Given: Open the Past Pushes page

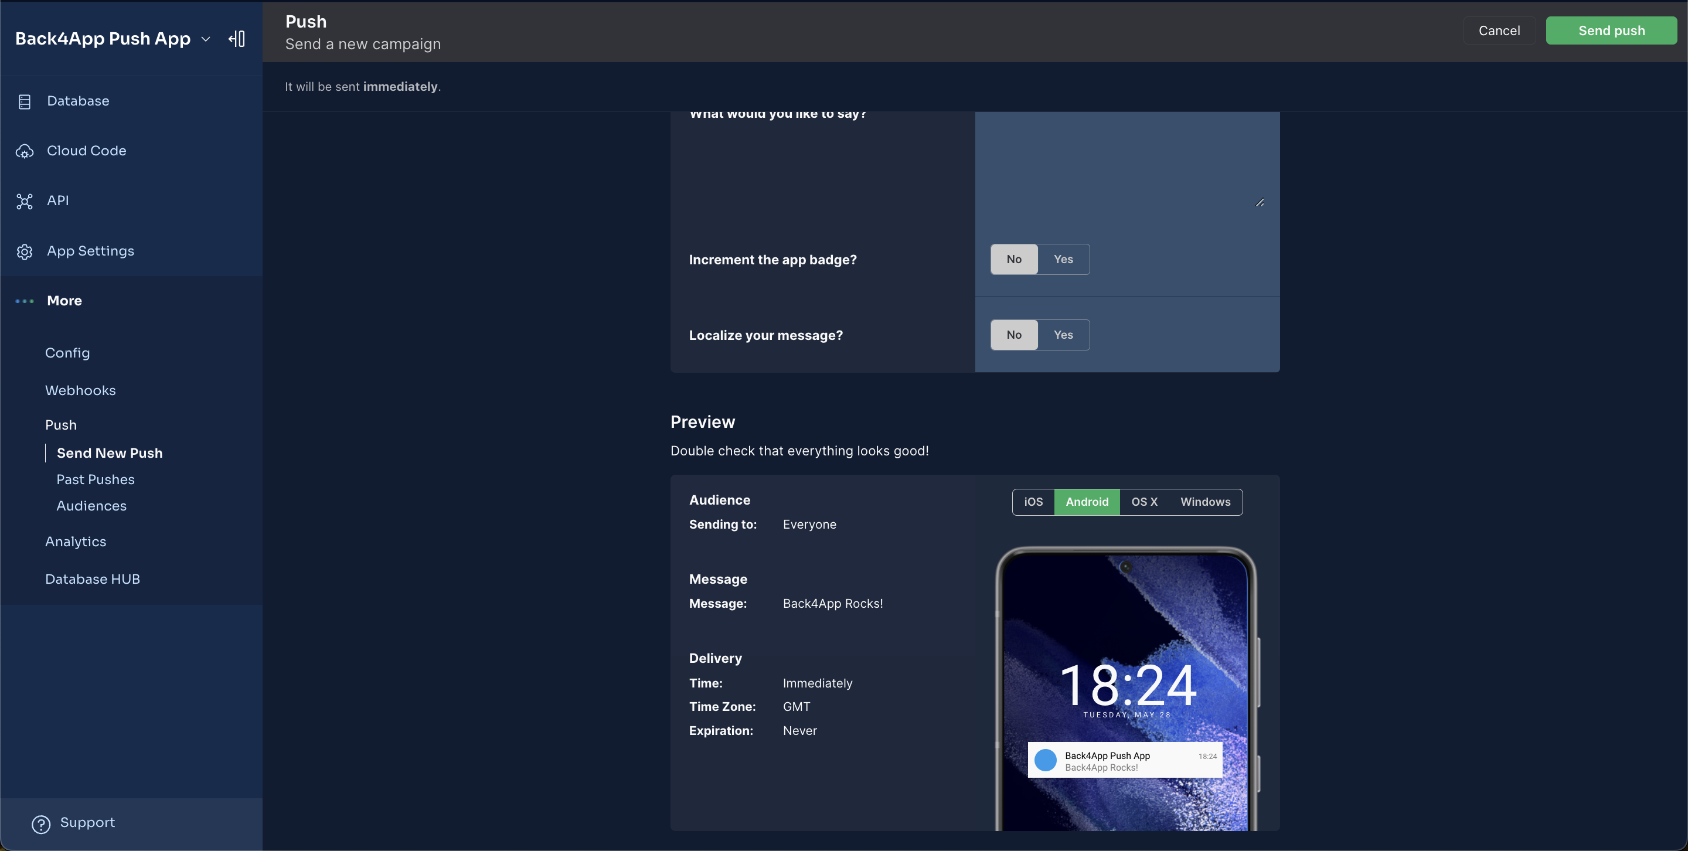Looking at the screenshot, I should tap(95, 479).
